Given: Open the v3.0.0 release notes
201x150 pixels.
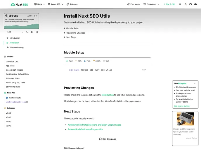Looking at the screenshot, I should click(8, 126).
